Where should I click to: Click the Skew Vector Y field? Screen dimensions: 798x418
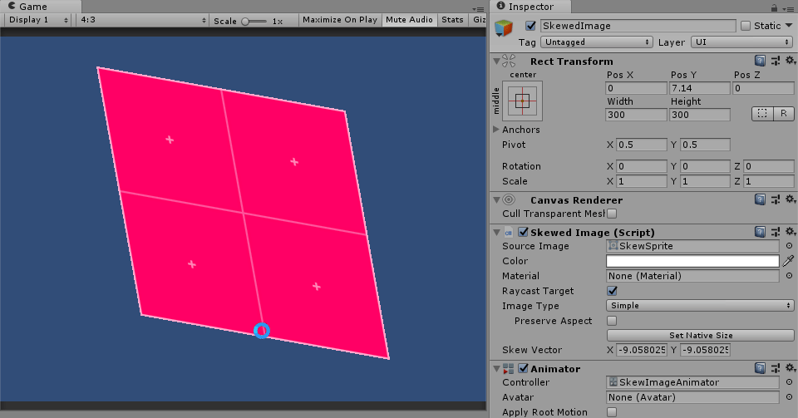tap(705, 350)
